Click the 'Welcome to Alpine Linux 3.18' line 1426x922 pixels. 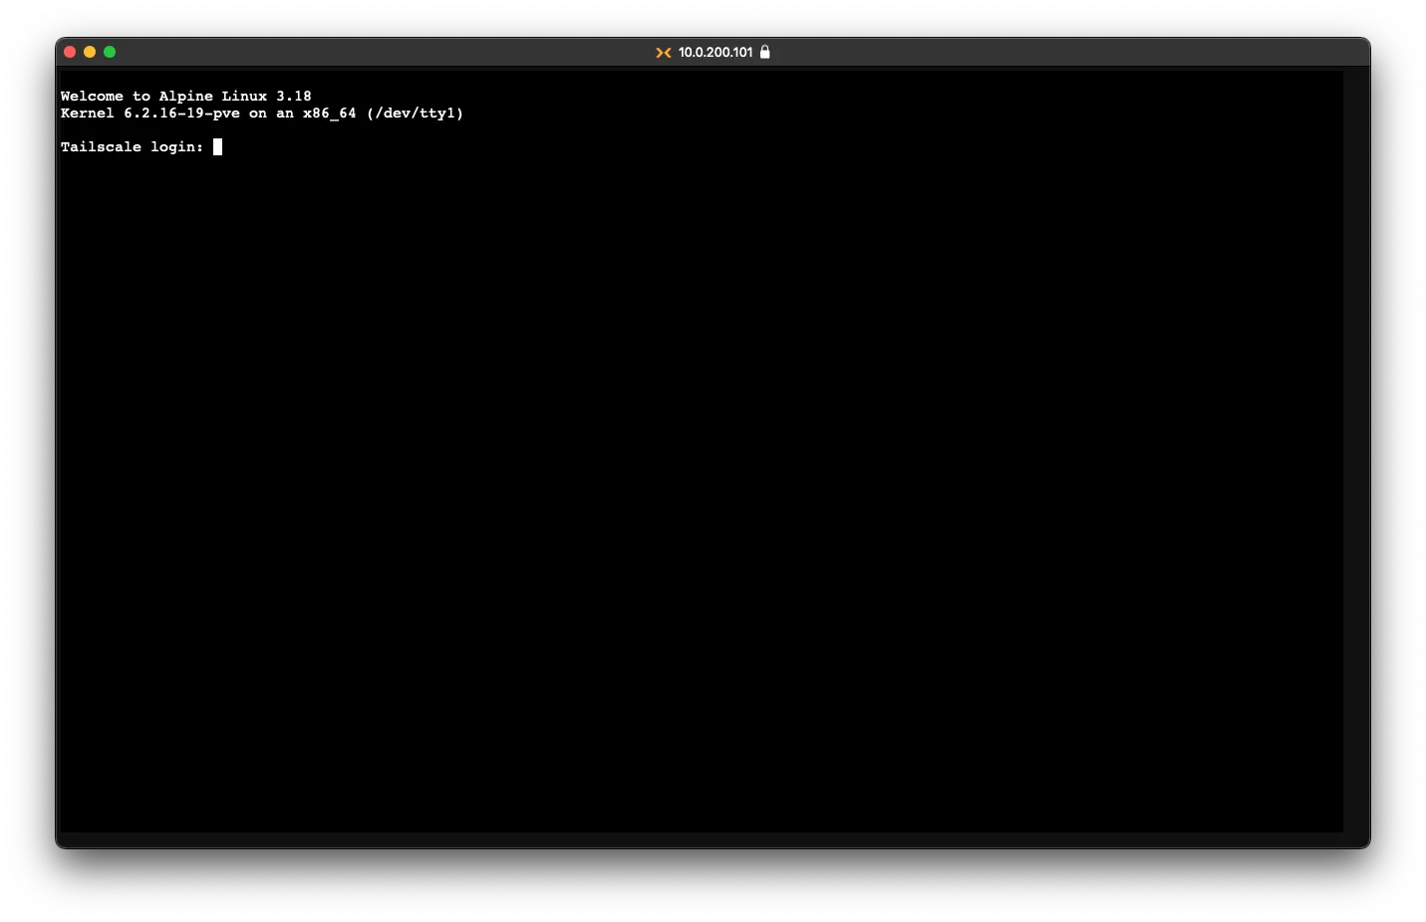coord(186,97)
